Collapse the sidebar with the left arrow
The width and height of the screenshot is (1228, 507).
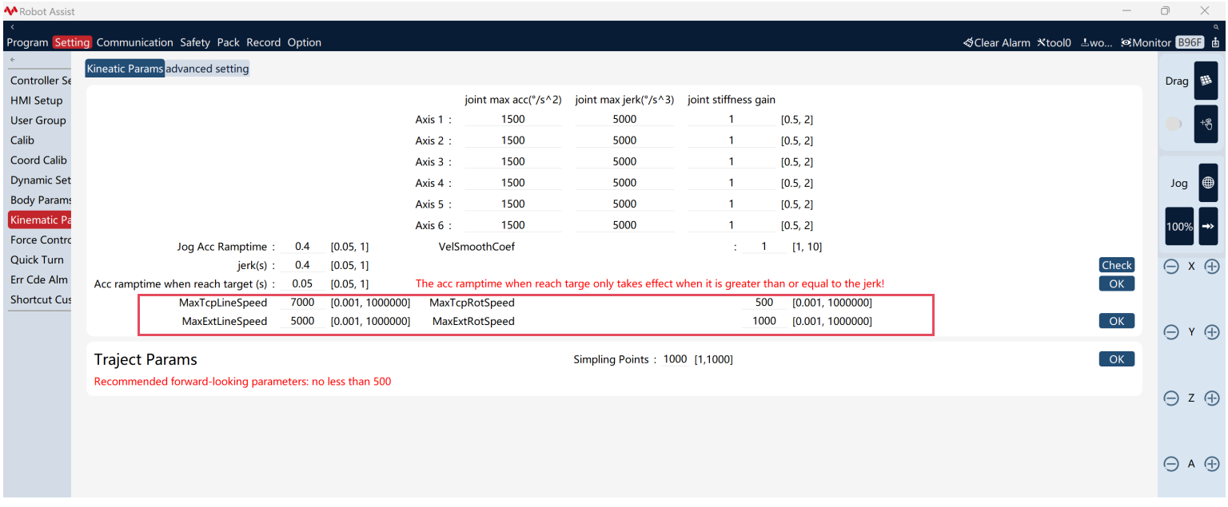pos(12,60)
